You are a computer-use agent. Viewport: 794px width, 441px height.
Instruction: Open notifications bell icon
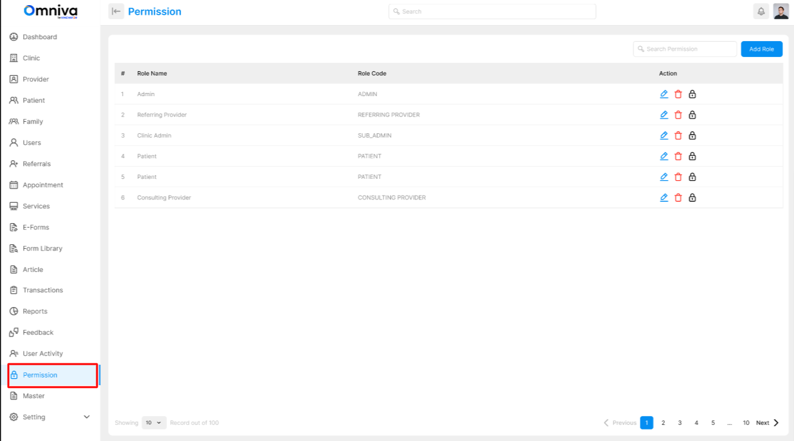[761, 12]
